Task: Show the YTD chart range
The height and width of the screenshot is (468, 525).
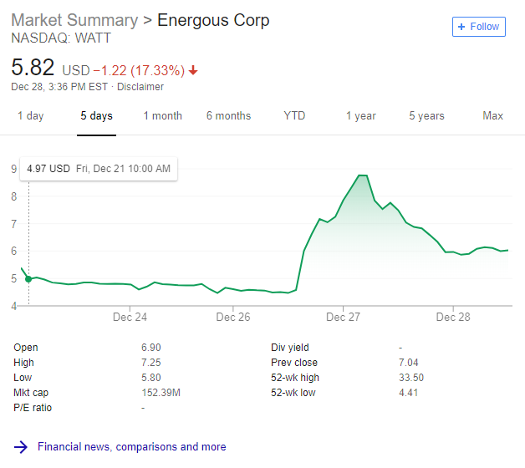Action: 294,116
